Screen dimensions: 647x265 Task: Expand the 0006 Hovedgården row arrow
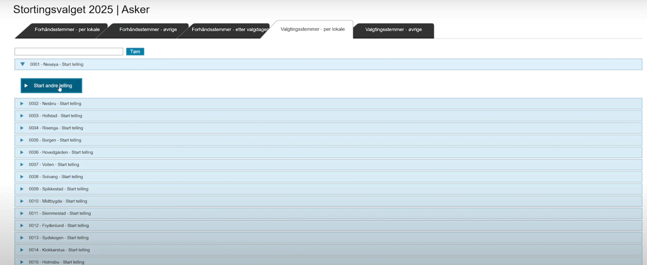tap(22, 152)
